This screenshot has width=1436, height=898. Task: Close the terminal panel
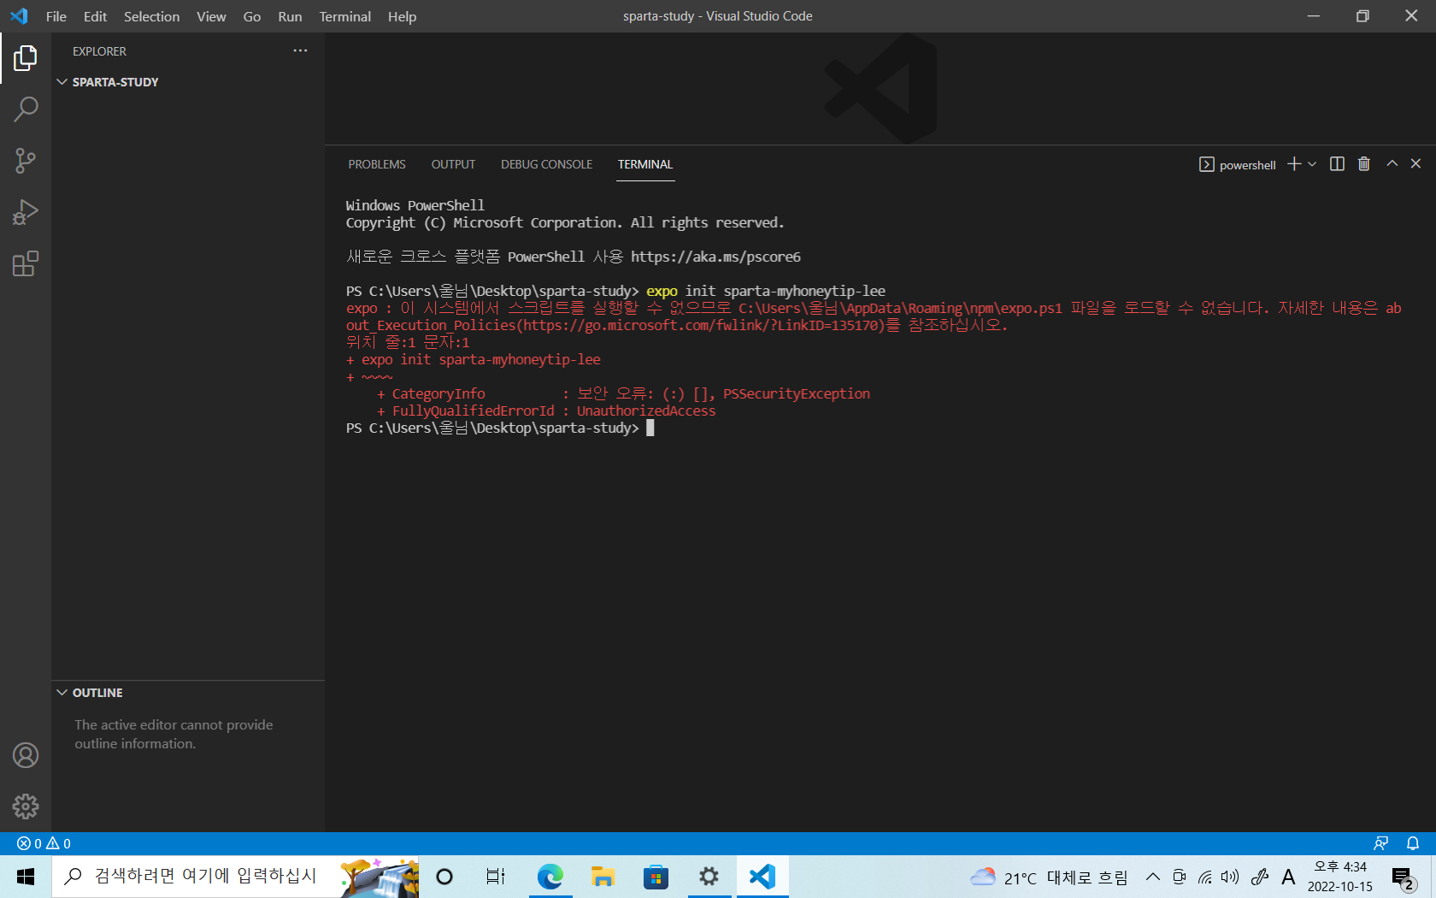click(1415, 163)
